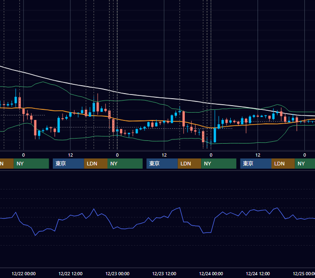Viewport: 315px width, 278px height.
Task: Click the 12/22 00:00 date label
Action: (24, 273)
